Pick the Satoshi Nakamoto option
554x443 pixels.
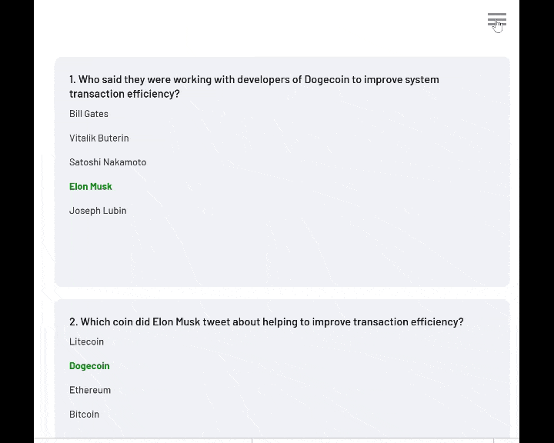point(108,162)
